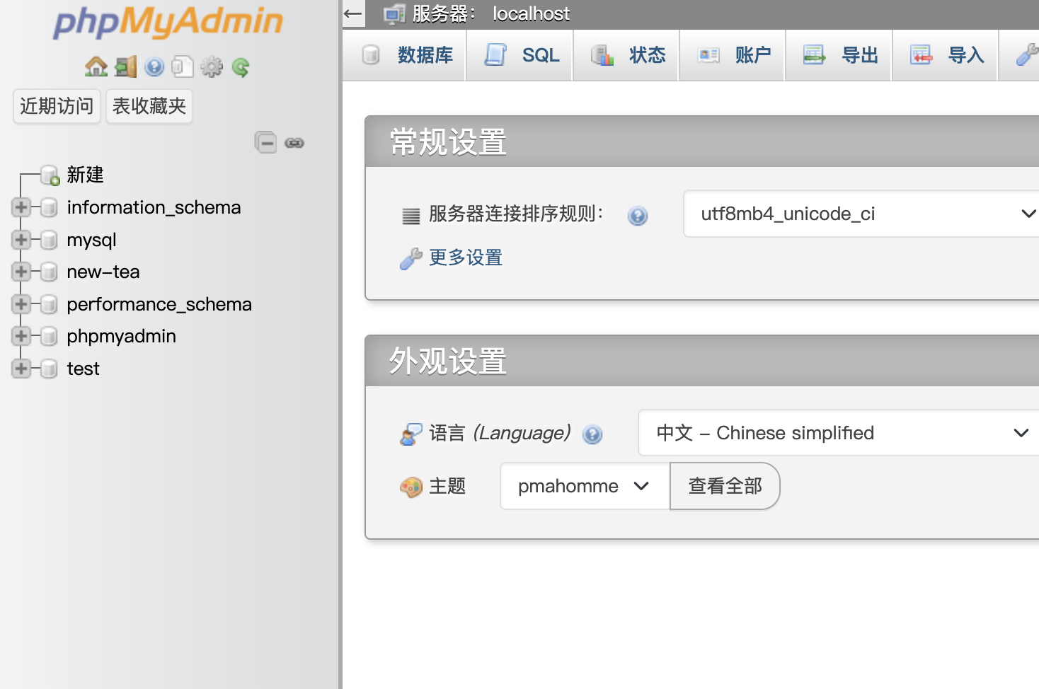Click the phpmyadmin database cylinder icon

click(x=49, y=336)
